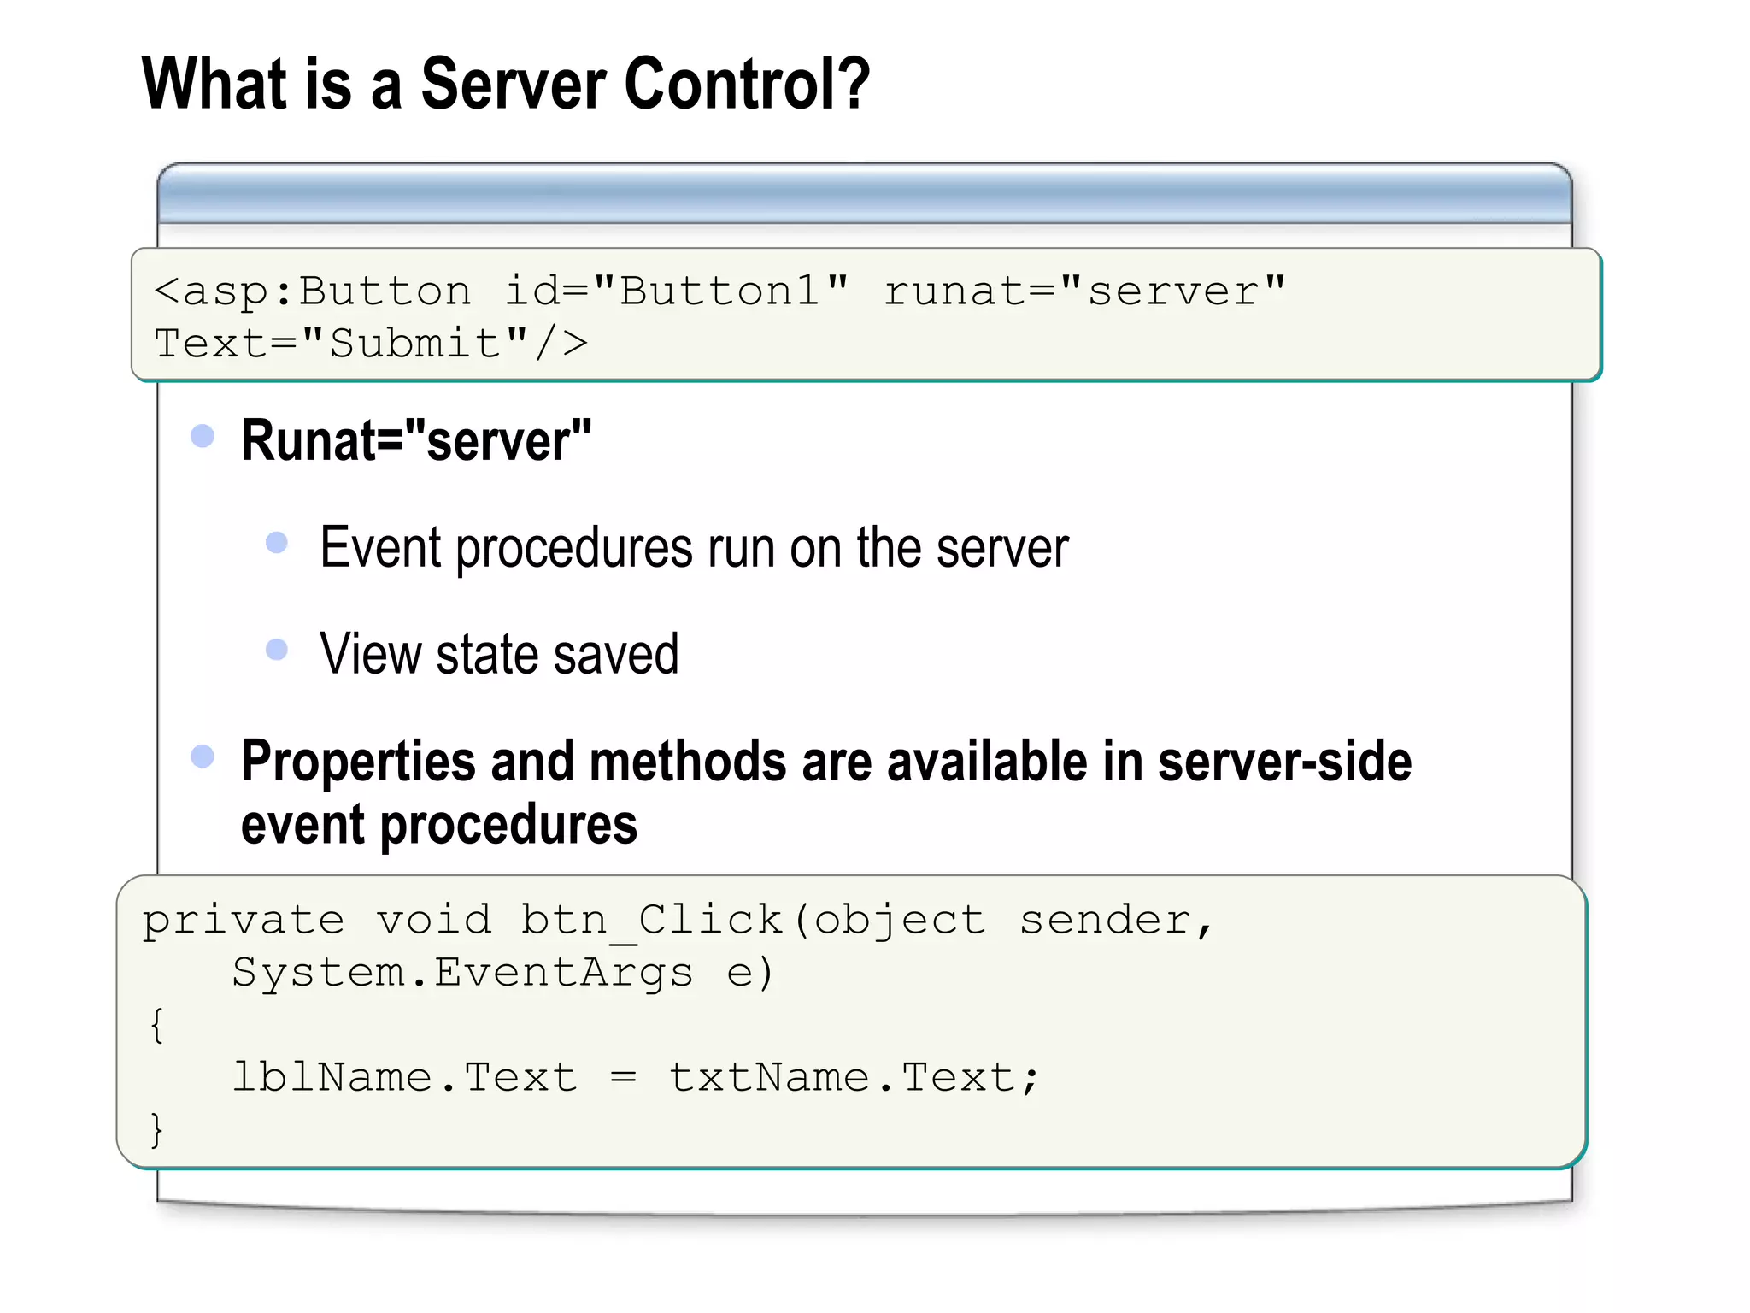Click the 'System.EventArgs e)' code line
The image size is (1750, 1313).
(502, 973)
